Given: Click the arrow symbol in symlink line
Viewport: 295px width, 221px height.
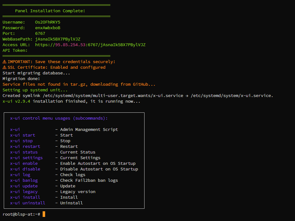Looking at the screenshot, I should tap(187, 96).
